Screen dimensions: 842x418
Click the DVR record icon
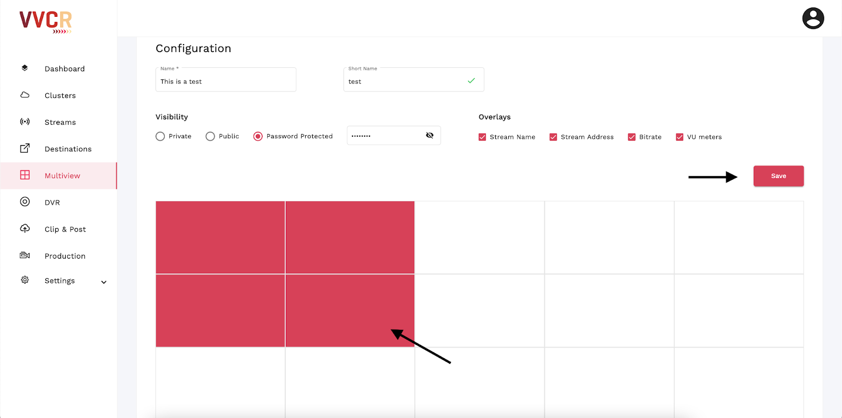[25, 202]
